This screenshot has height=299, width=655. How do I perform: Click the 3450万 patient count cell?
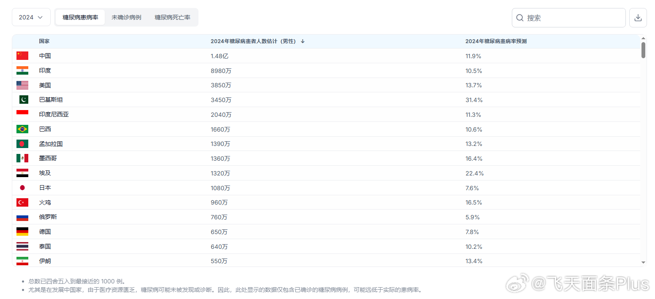(x=221, y=100)
